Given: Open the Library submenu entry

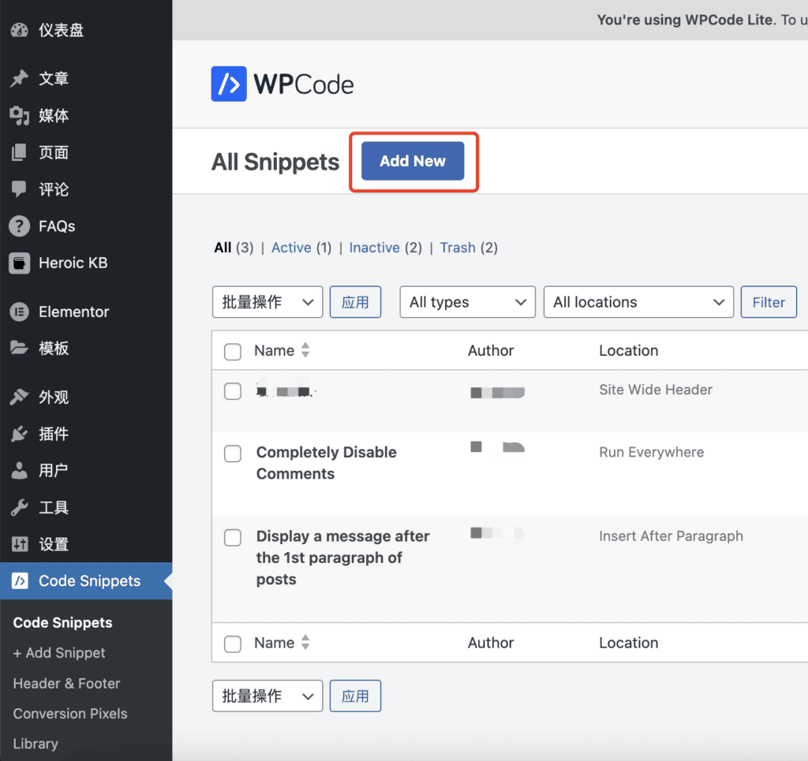Looking at the screenshot, I should (36, 744).
